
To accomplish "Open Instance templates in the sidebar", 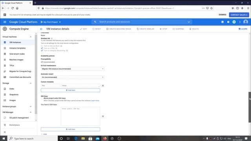I will (x=17, y=48).
